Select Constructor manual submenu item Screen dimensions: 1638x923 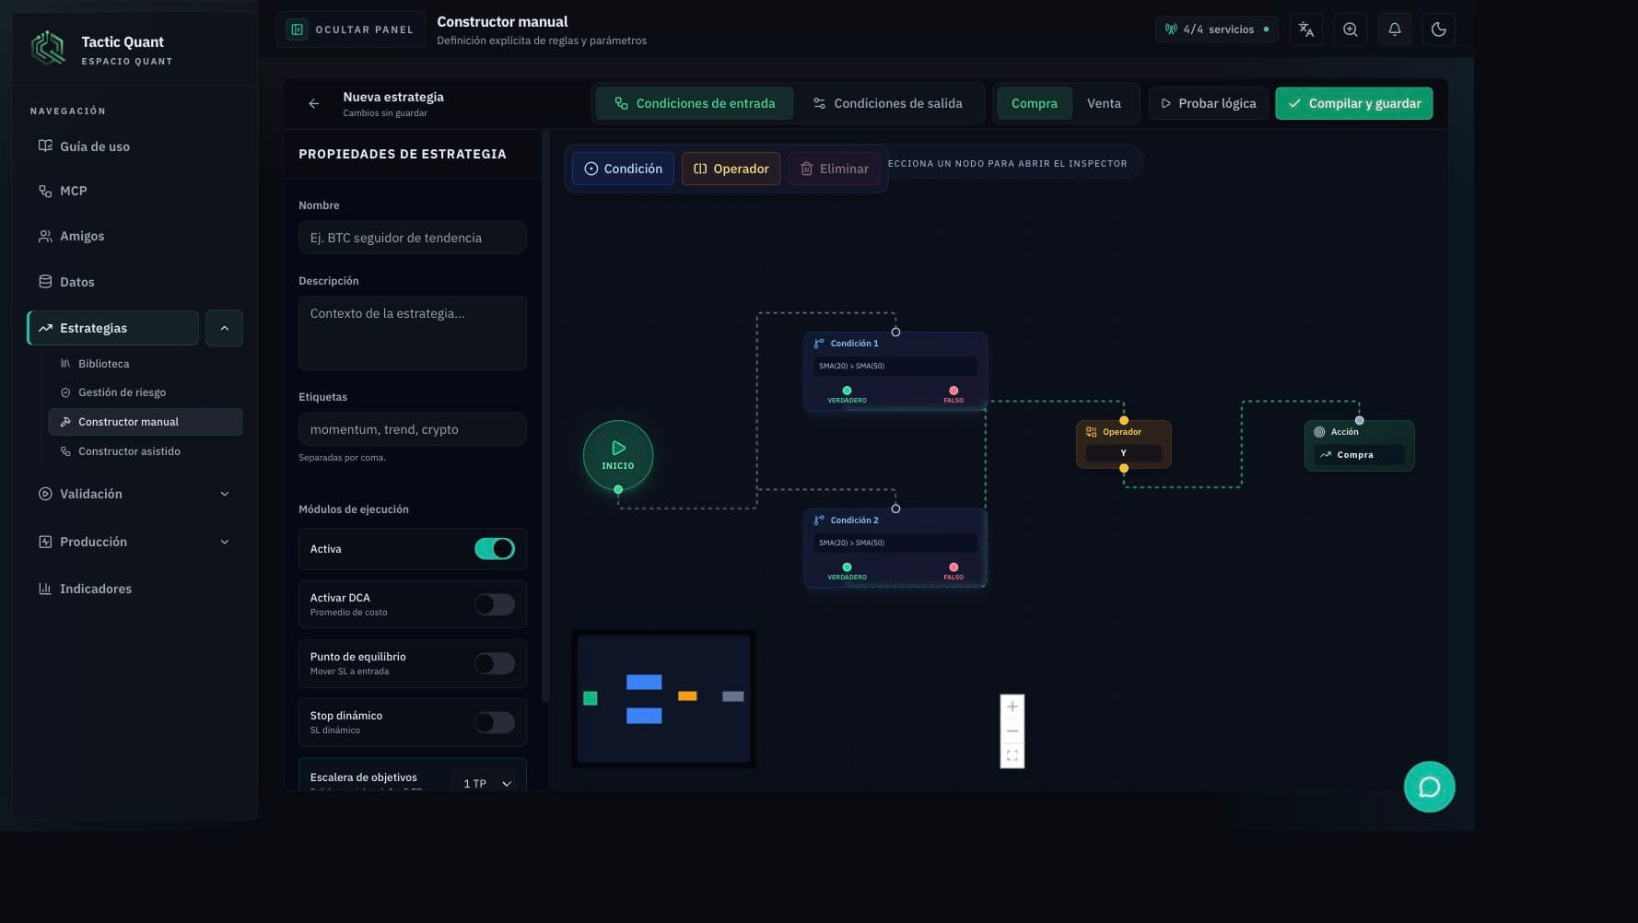[x=146, y=422]
